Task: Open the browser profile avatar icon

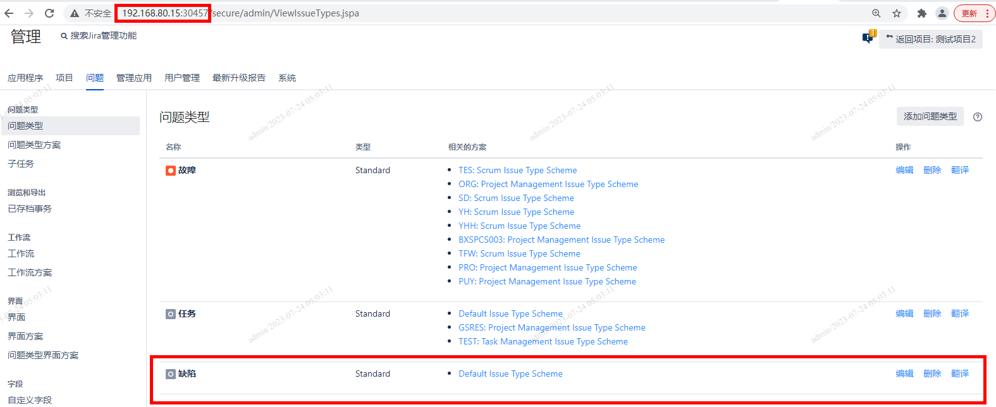Action: tap(942, 13)
